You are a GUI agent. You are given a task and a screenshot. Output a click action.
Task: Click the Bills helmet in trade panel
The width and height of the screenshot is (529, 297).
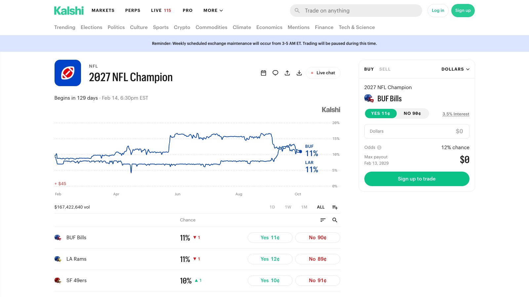click(x=369, y=98)
